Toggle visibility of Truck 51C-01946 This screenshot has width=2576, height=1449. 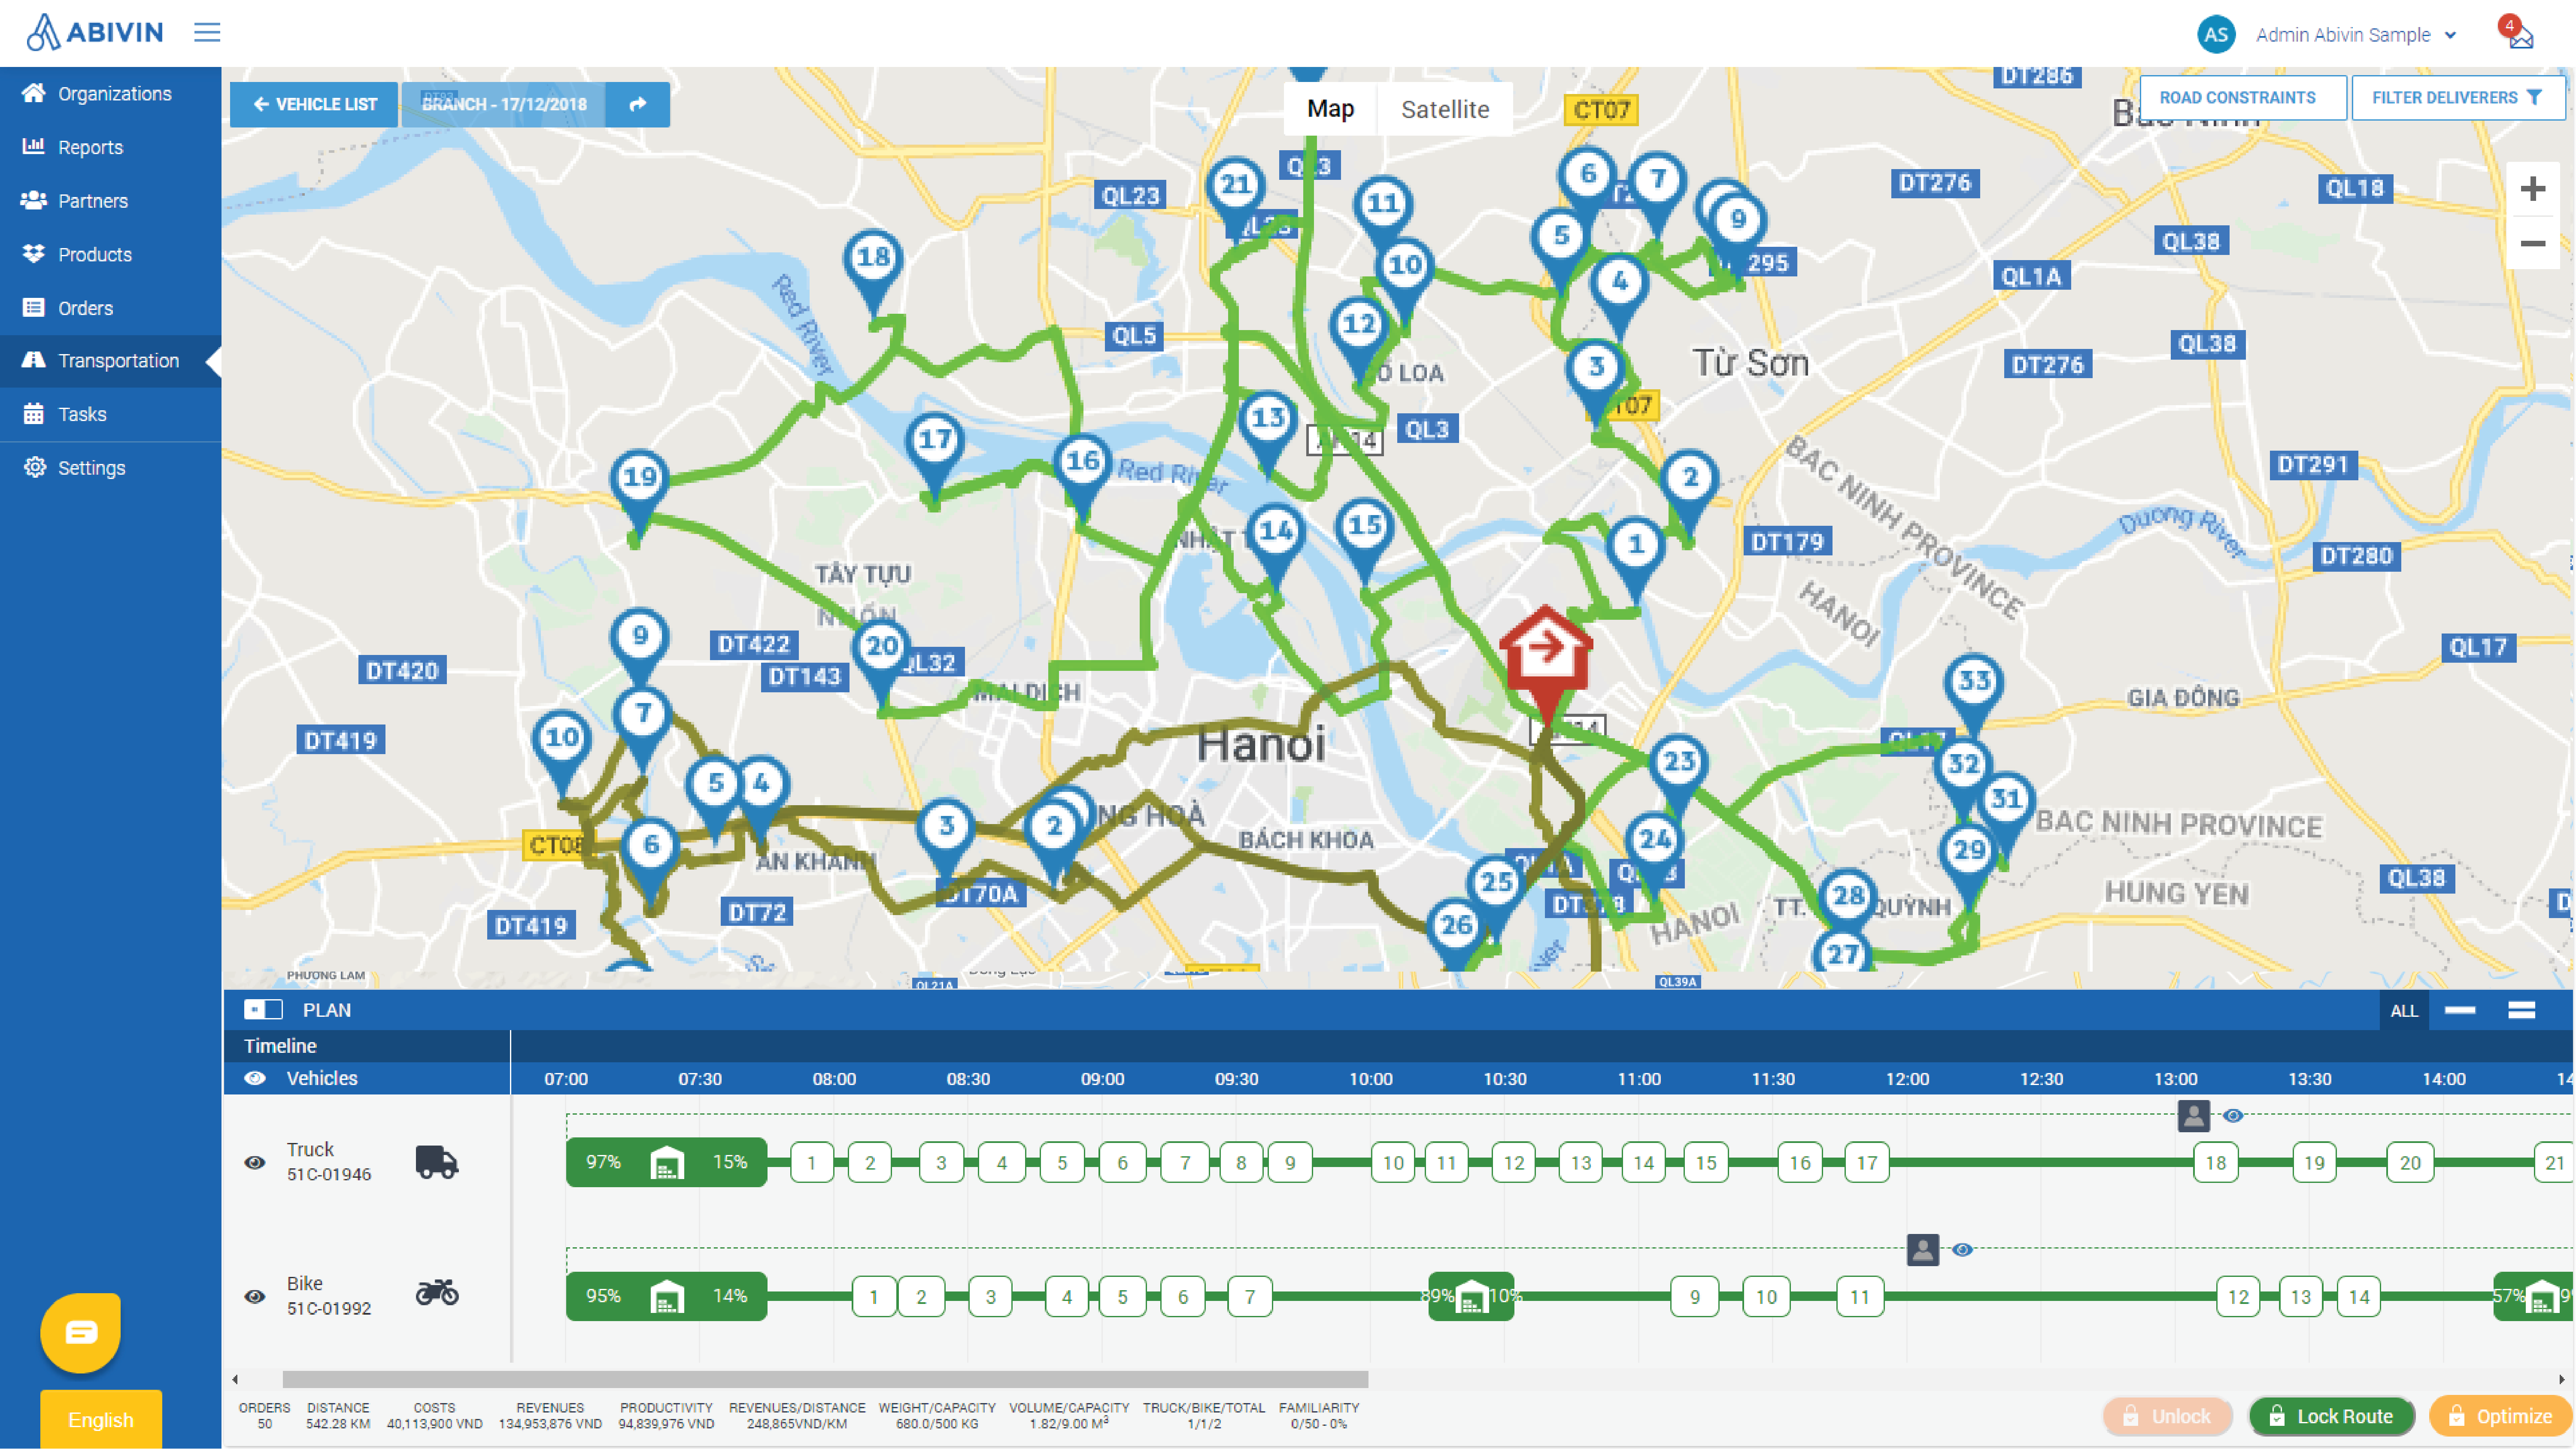coord(255,1163)
